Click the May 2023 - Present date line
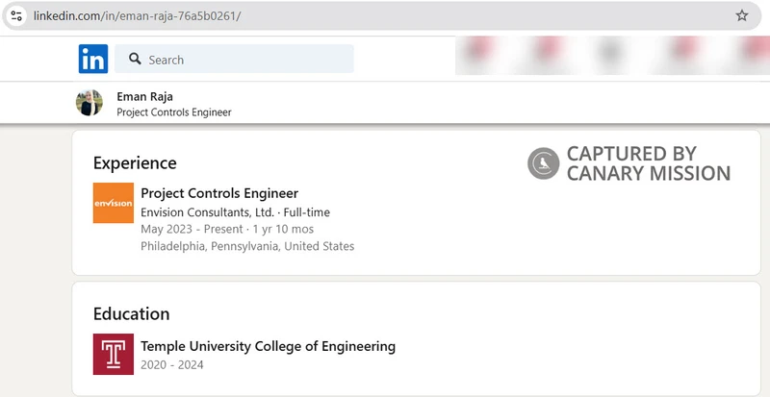770x397 pixels. tap(227, 229)
